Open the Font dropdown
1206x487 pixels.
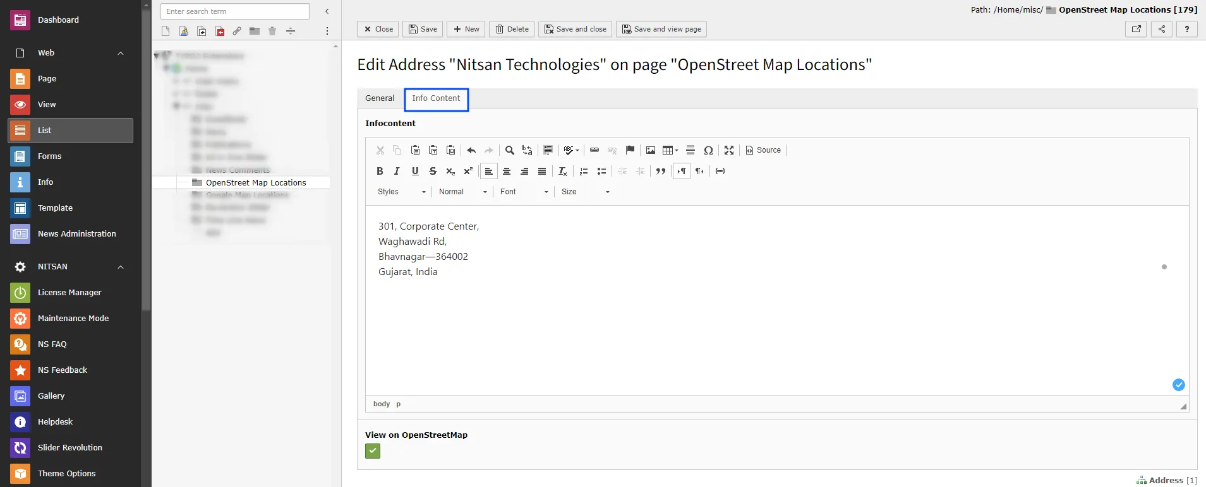pos(524,192)
